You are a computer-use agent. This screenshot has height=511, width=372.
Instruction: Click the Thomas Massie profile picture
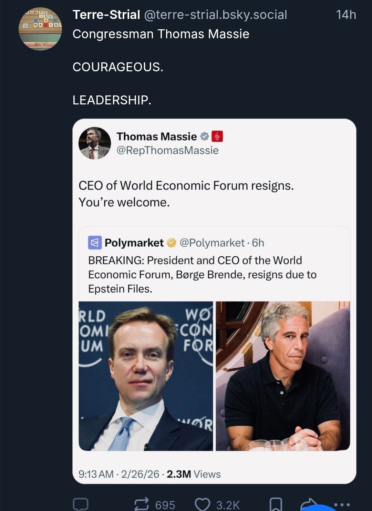pyautogui.click(x=95, y=143)
